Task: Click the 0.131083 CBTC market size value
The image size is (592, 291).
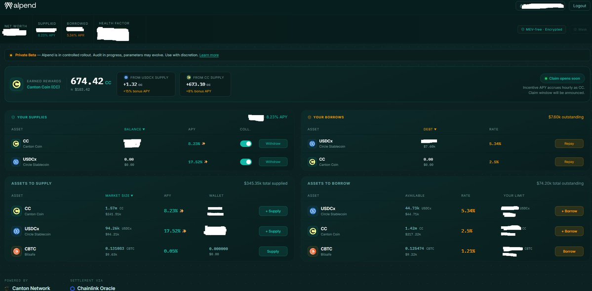Action: tap(119, 249)
